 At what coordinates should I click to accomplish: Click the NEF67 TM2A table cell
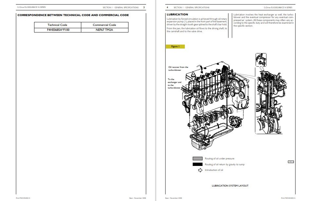click(x=104, y=30)
